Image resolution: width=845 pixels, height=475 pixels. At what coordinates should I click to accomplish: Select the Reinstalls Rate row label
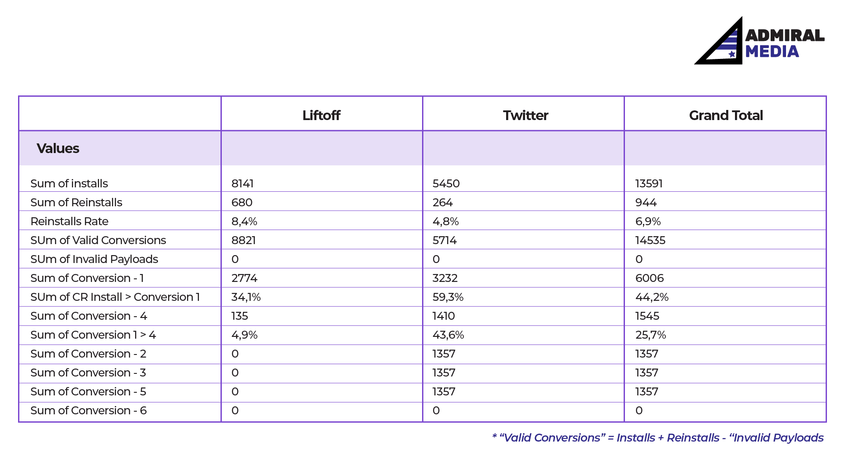point(69,221)
